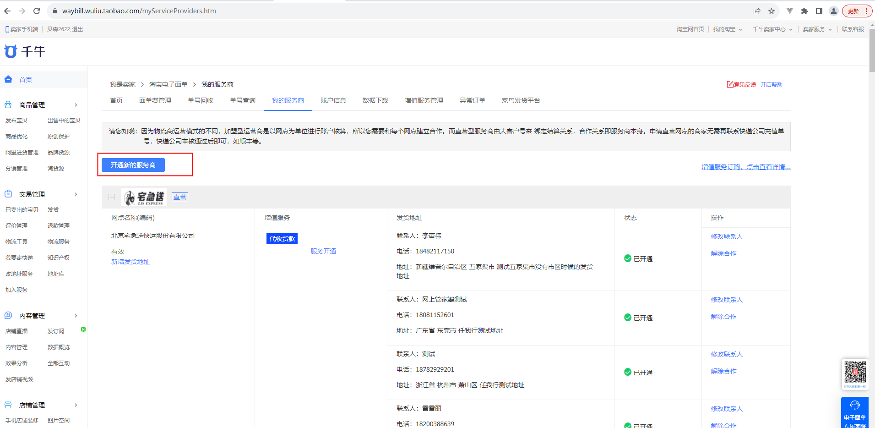This screenshot has width=875, height=428.
Task: Bookmark this page with star icon
Action: pos(772,11)
